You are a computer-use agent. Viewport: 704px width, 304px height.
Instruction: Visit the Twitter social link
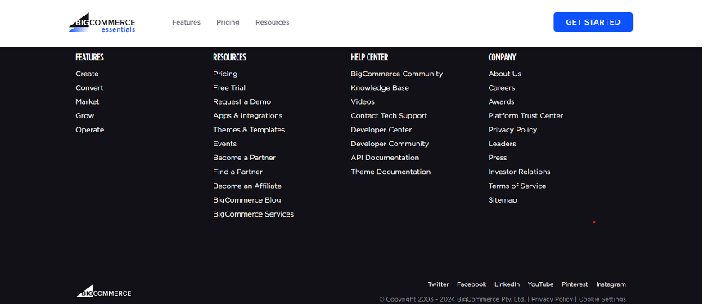pos(438,284)
